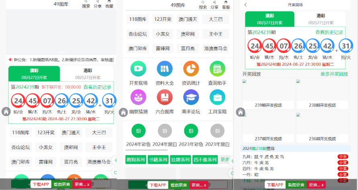Image resolution: width=358 pixels, height=190 pixels.
Task: Open the 六合图库 red book icon
Action: (165, 97)
